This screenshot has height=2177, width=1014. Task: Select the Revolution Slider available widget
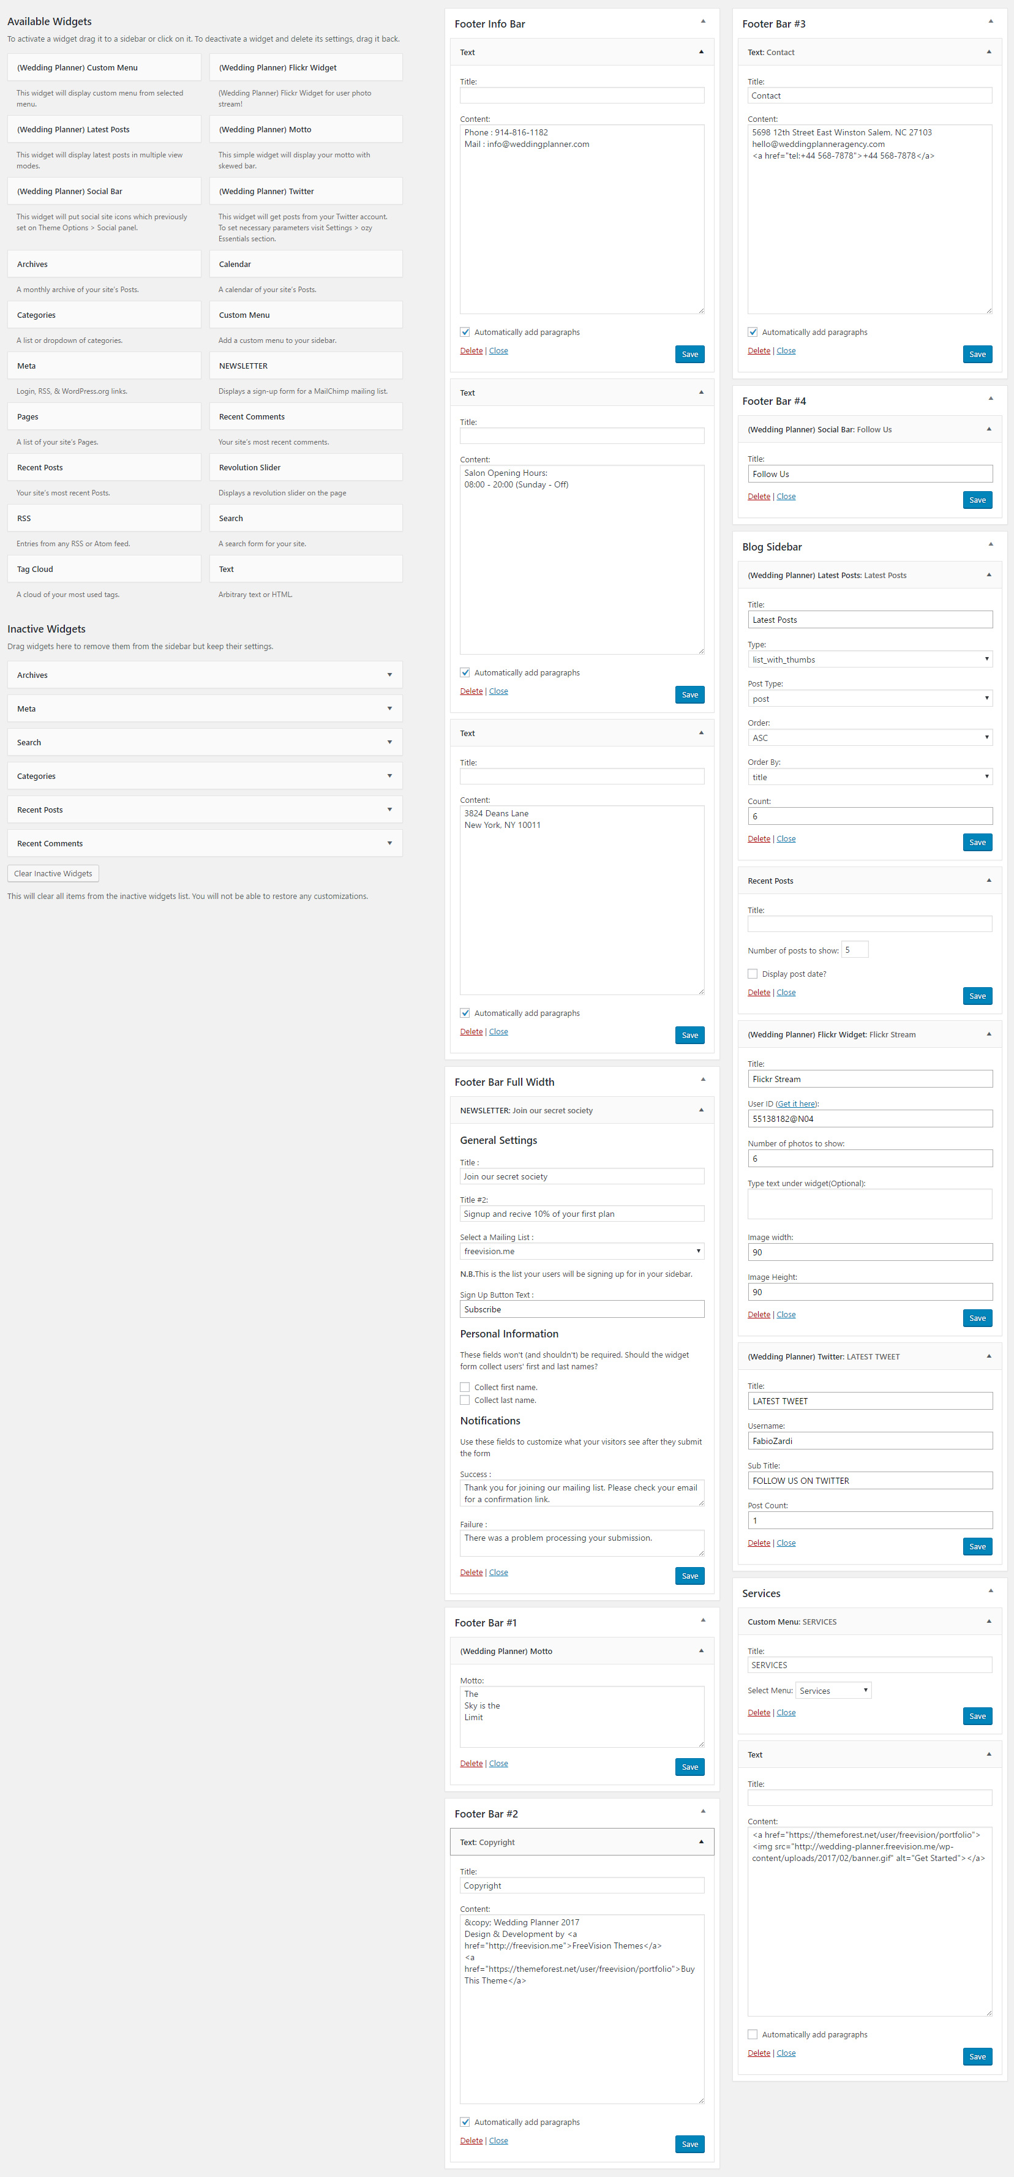[x=305, y=467]
